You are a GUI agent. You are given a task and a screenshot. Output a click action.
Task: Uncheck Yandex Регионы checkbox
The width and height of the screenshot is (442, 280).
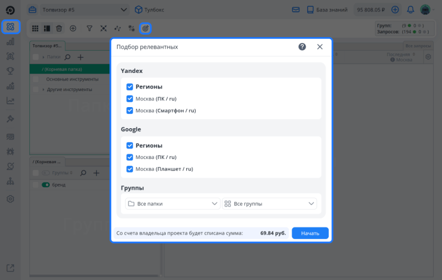130,87
